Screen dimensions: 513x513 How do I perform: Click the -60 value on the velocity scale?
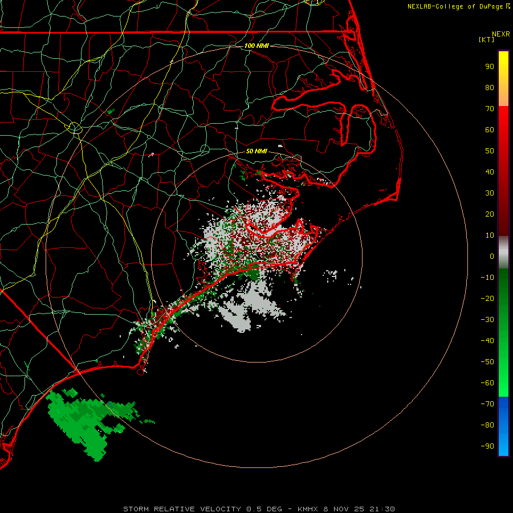(x=487, y=383)
